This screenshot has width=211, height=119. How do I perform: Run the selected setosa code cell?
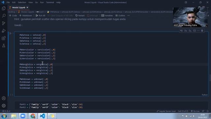coord(11,33)
